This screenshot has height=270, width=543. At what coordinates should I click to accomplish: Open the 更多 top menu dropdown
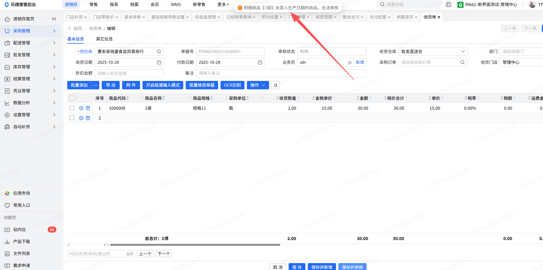(223, 4)
